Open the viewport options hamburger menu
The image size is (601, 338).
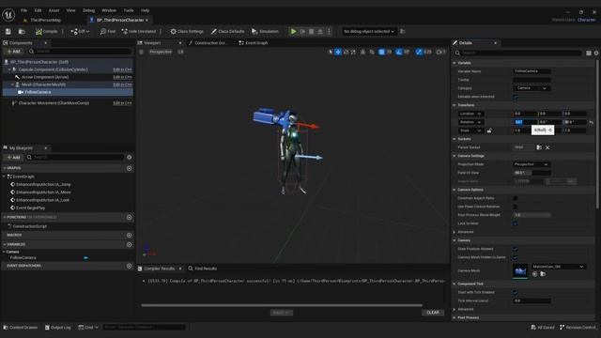(142, 52)
